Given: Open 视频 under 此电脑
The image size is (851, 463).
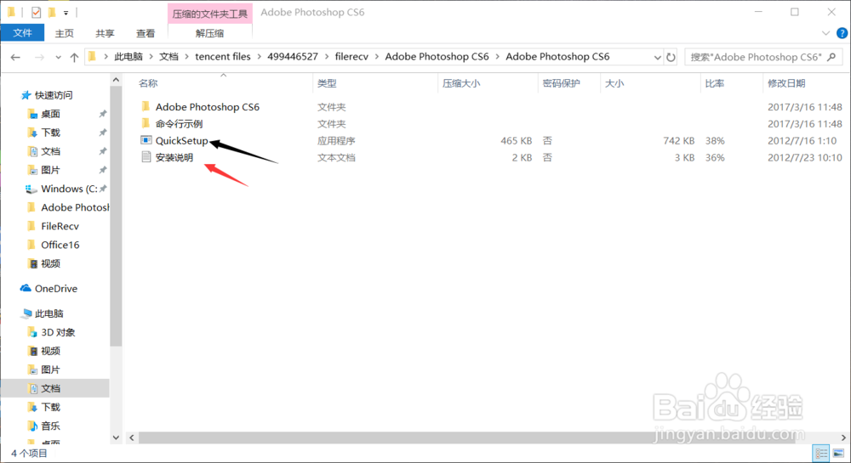Looking at the screenshot, I should click(50, 351).
